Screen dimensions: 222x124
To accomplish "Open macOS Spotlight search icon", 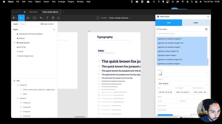I will click(x=192, y=2).
